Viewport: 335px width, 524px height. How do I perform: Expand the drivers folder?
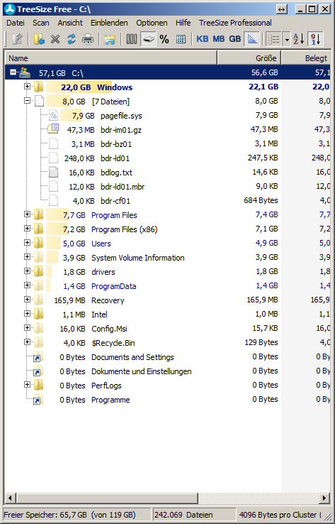coord(28,271)
